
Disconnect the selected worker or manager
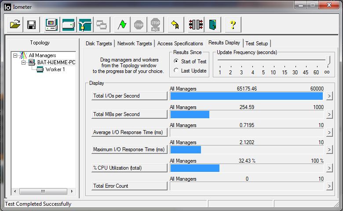196,25
